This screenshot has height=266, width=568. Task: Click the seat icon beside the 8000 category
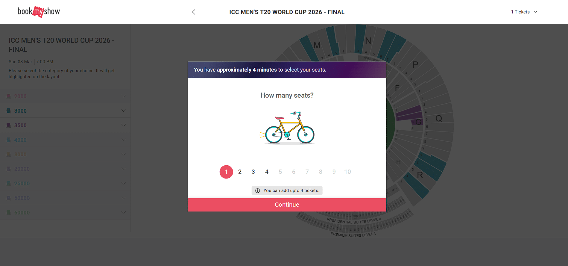pyautogui.click(x=9, y=154)
